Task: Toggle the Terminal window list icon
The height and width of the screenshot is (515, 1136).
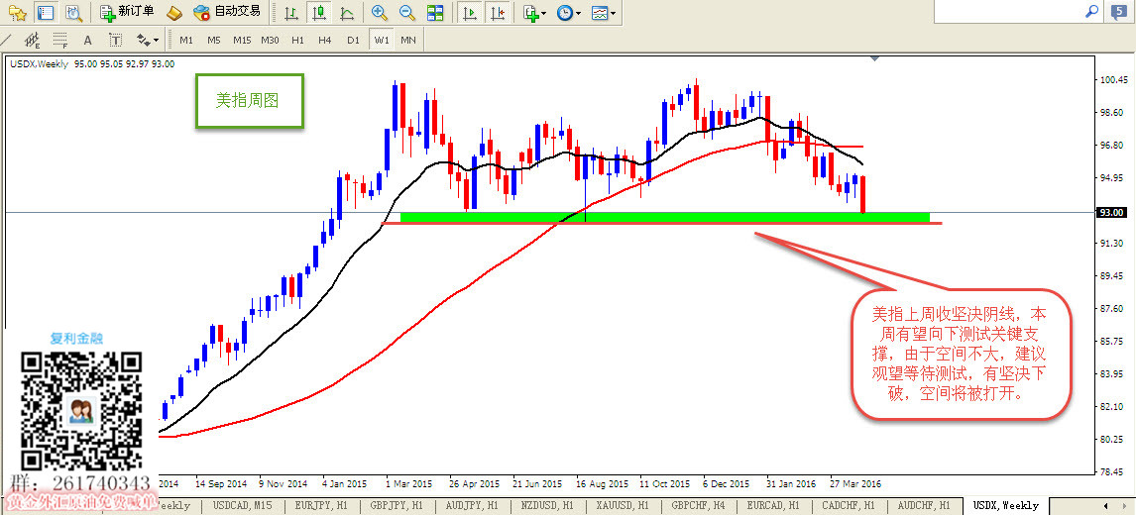Action: (x=46, y=12)
